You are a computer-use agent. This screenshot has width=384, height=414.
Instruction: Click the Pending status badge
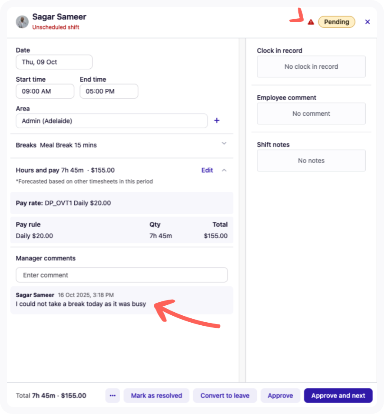coord(337,22)
